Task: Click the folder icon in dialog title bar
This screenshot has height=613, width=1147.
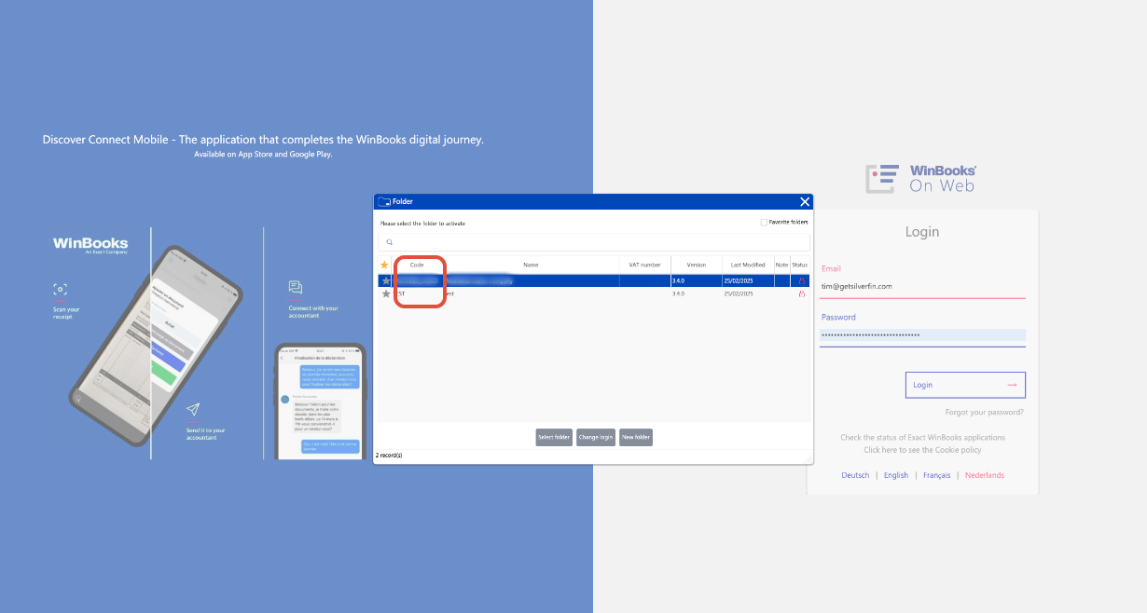Action: [x=383, y=201]
